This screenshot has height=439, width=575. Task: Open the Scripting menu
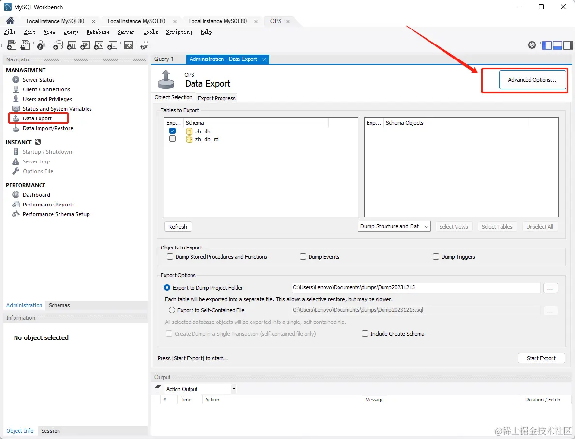(x=179, y=32)
